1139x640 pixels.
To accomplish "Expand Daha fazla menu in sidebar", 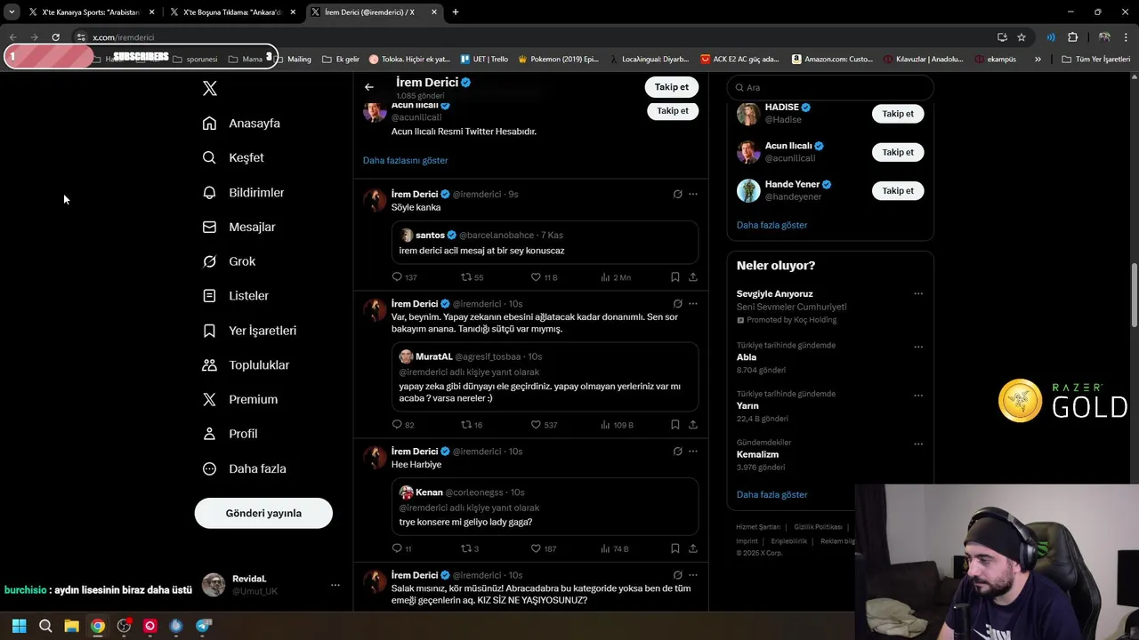I will pos(244,468).
